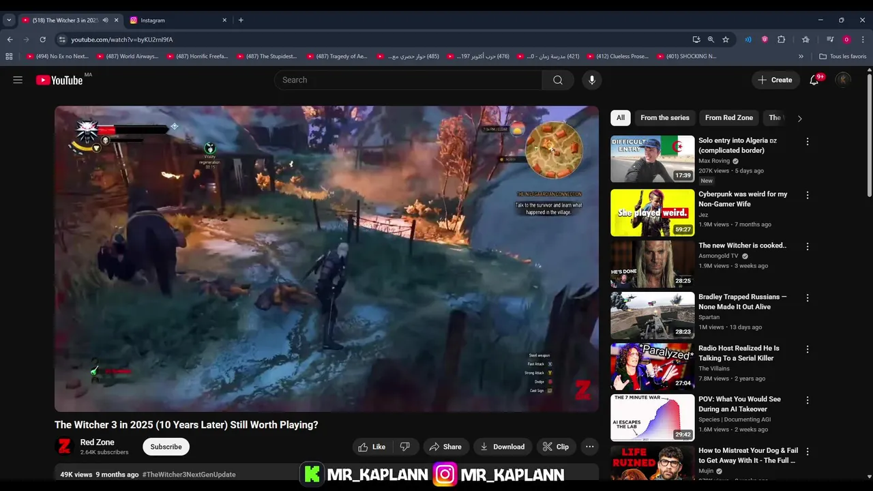873x491 pixels.
Task: View site information icon in address bar
Action: click(x=62, y=40)
